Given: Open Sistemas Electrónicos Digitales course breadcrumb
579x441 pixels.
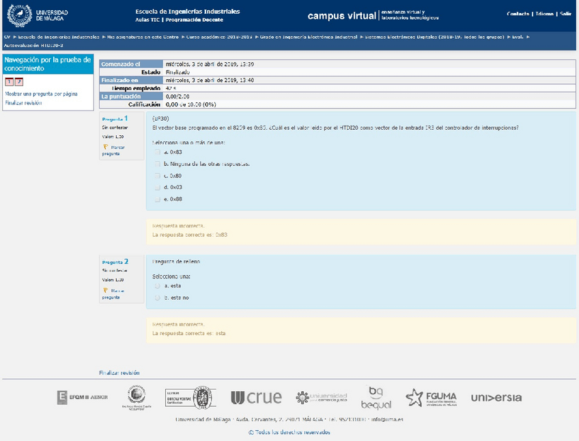Looking at the screenshot, I should [x=435, y=37].
